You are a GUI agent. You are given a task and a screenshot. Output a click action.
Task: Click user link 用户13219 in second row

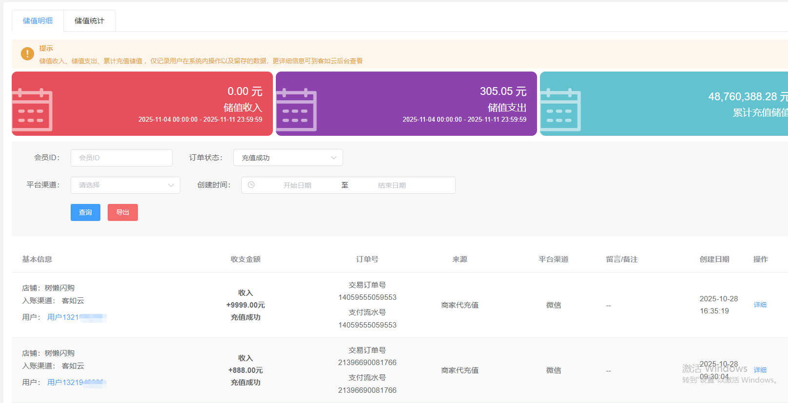(65, 383)
